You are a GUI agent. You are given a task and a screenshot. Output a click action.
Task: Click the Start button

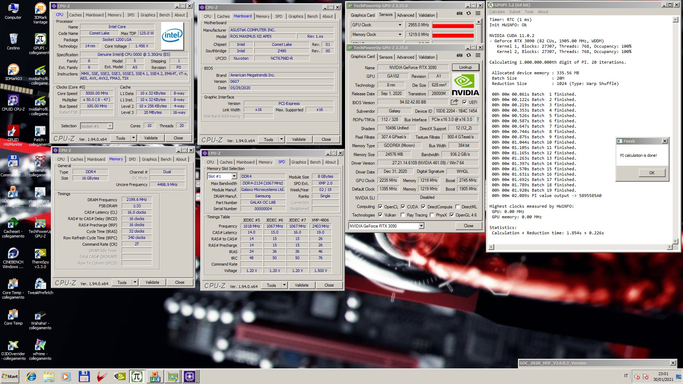10,377
